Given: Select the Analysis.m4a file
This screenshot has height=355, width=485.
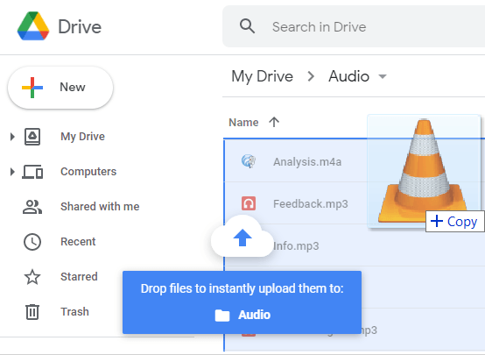Looking at the screenshot, I should (307, 161).
